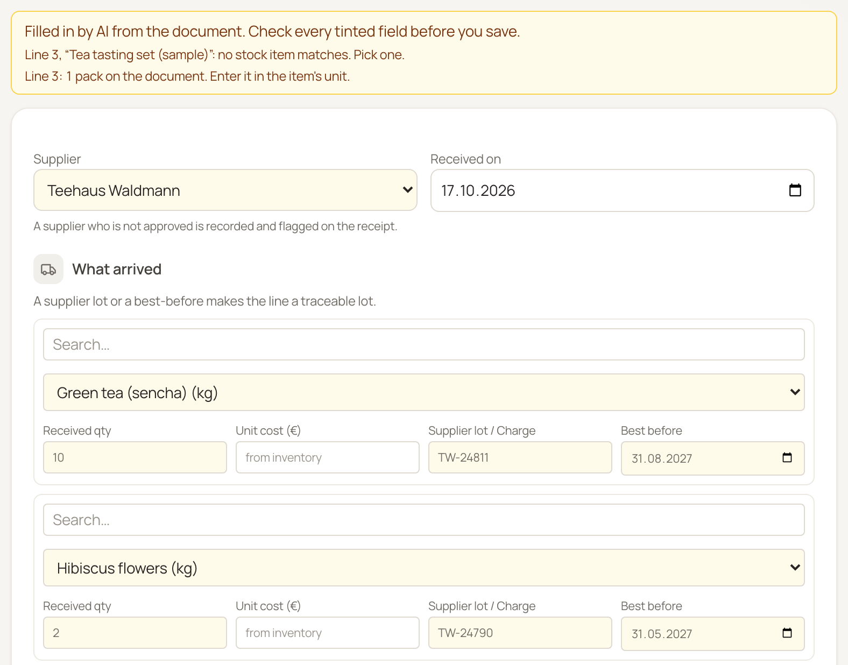Click Unit cost field in Green tea line
The height and width of the screenshot is (665, 848).
tap(328, 457)
